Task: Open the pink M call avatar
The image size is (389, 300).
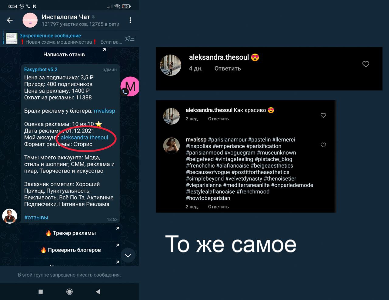Action: 130,87
